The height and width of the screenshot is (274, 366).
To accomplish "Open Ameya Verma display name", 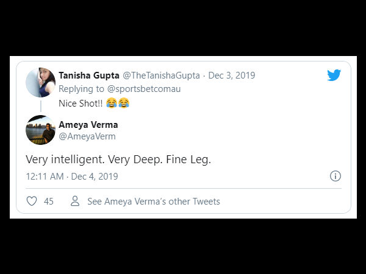I will [87, 124].
